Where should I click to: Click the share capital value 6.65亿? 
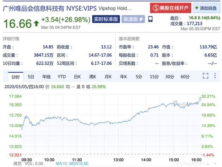click(211, 55)
